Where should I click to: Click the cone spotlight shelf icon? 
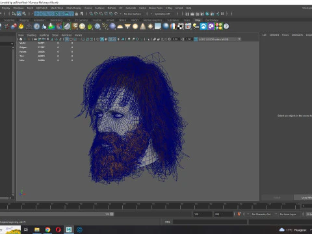pyautogui.click(x=143, y=27)
